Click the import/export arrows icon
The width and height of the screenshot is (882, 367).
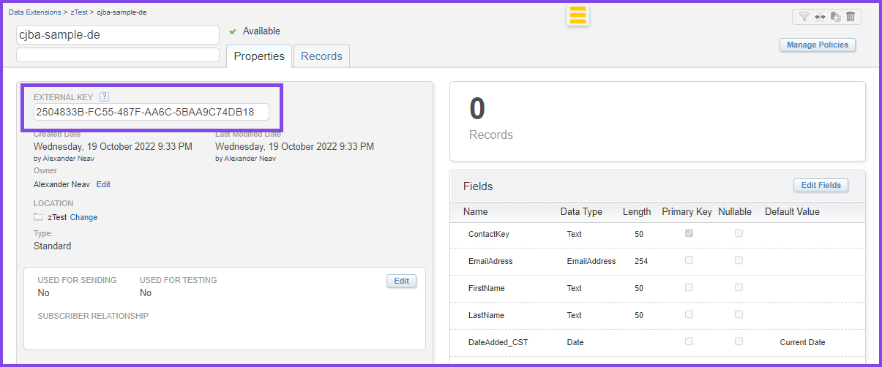pos(820,16)
